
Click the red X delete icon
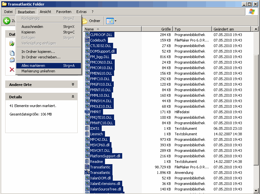click(12, 69)
